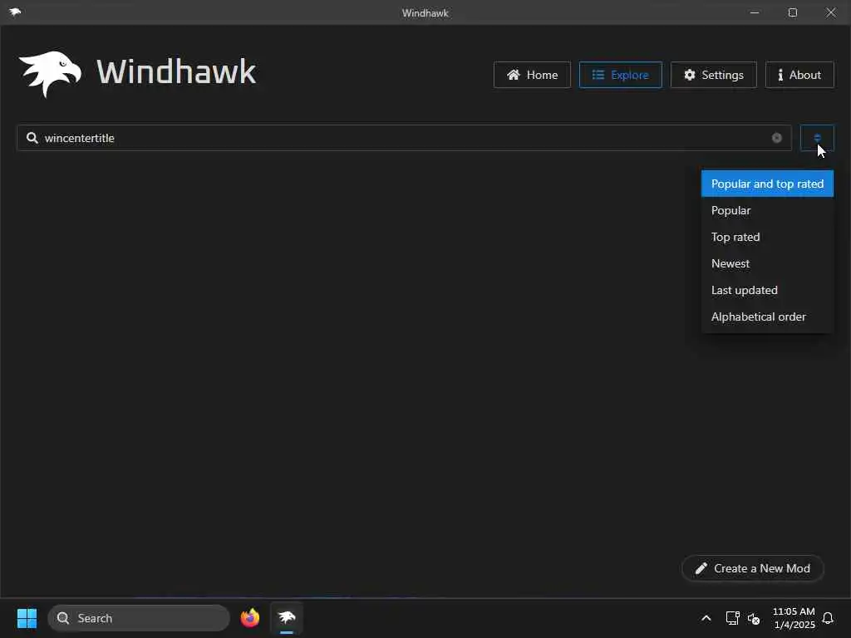Open network status tray icon

(x=733, y=618)
